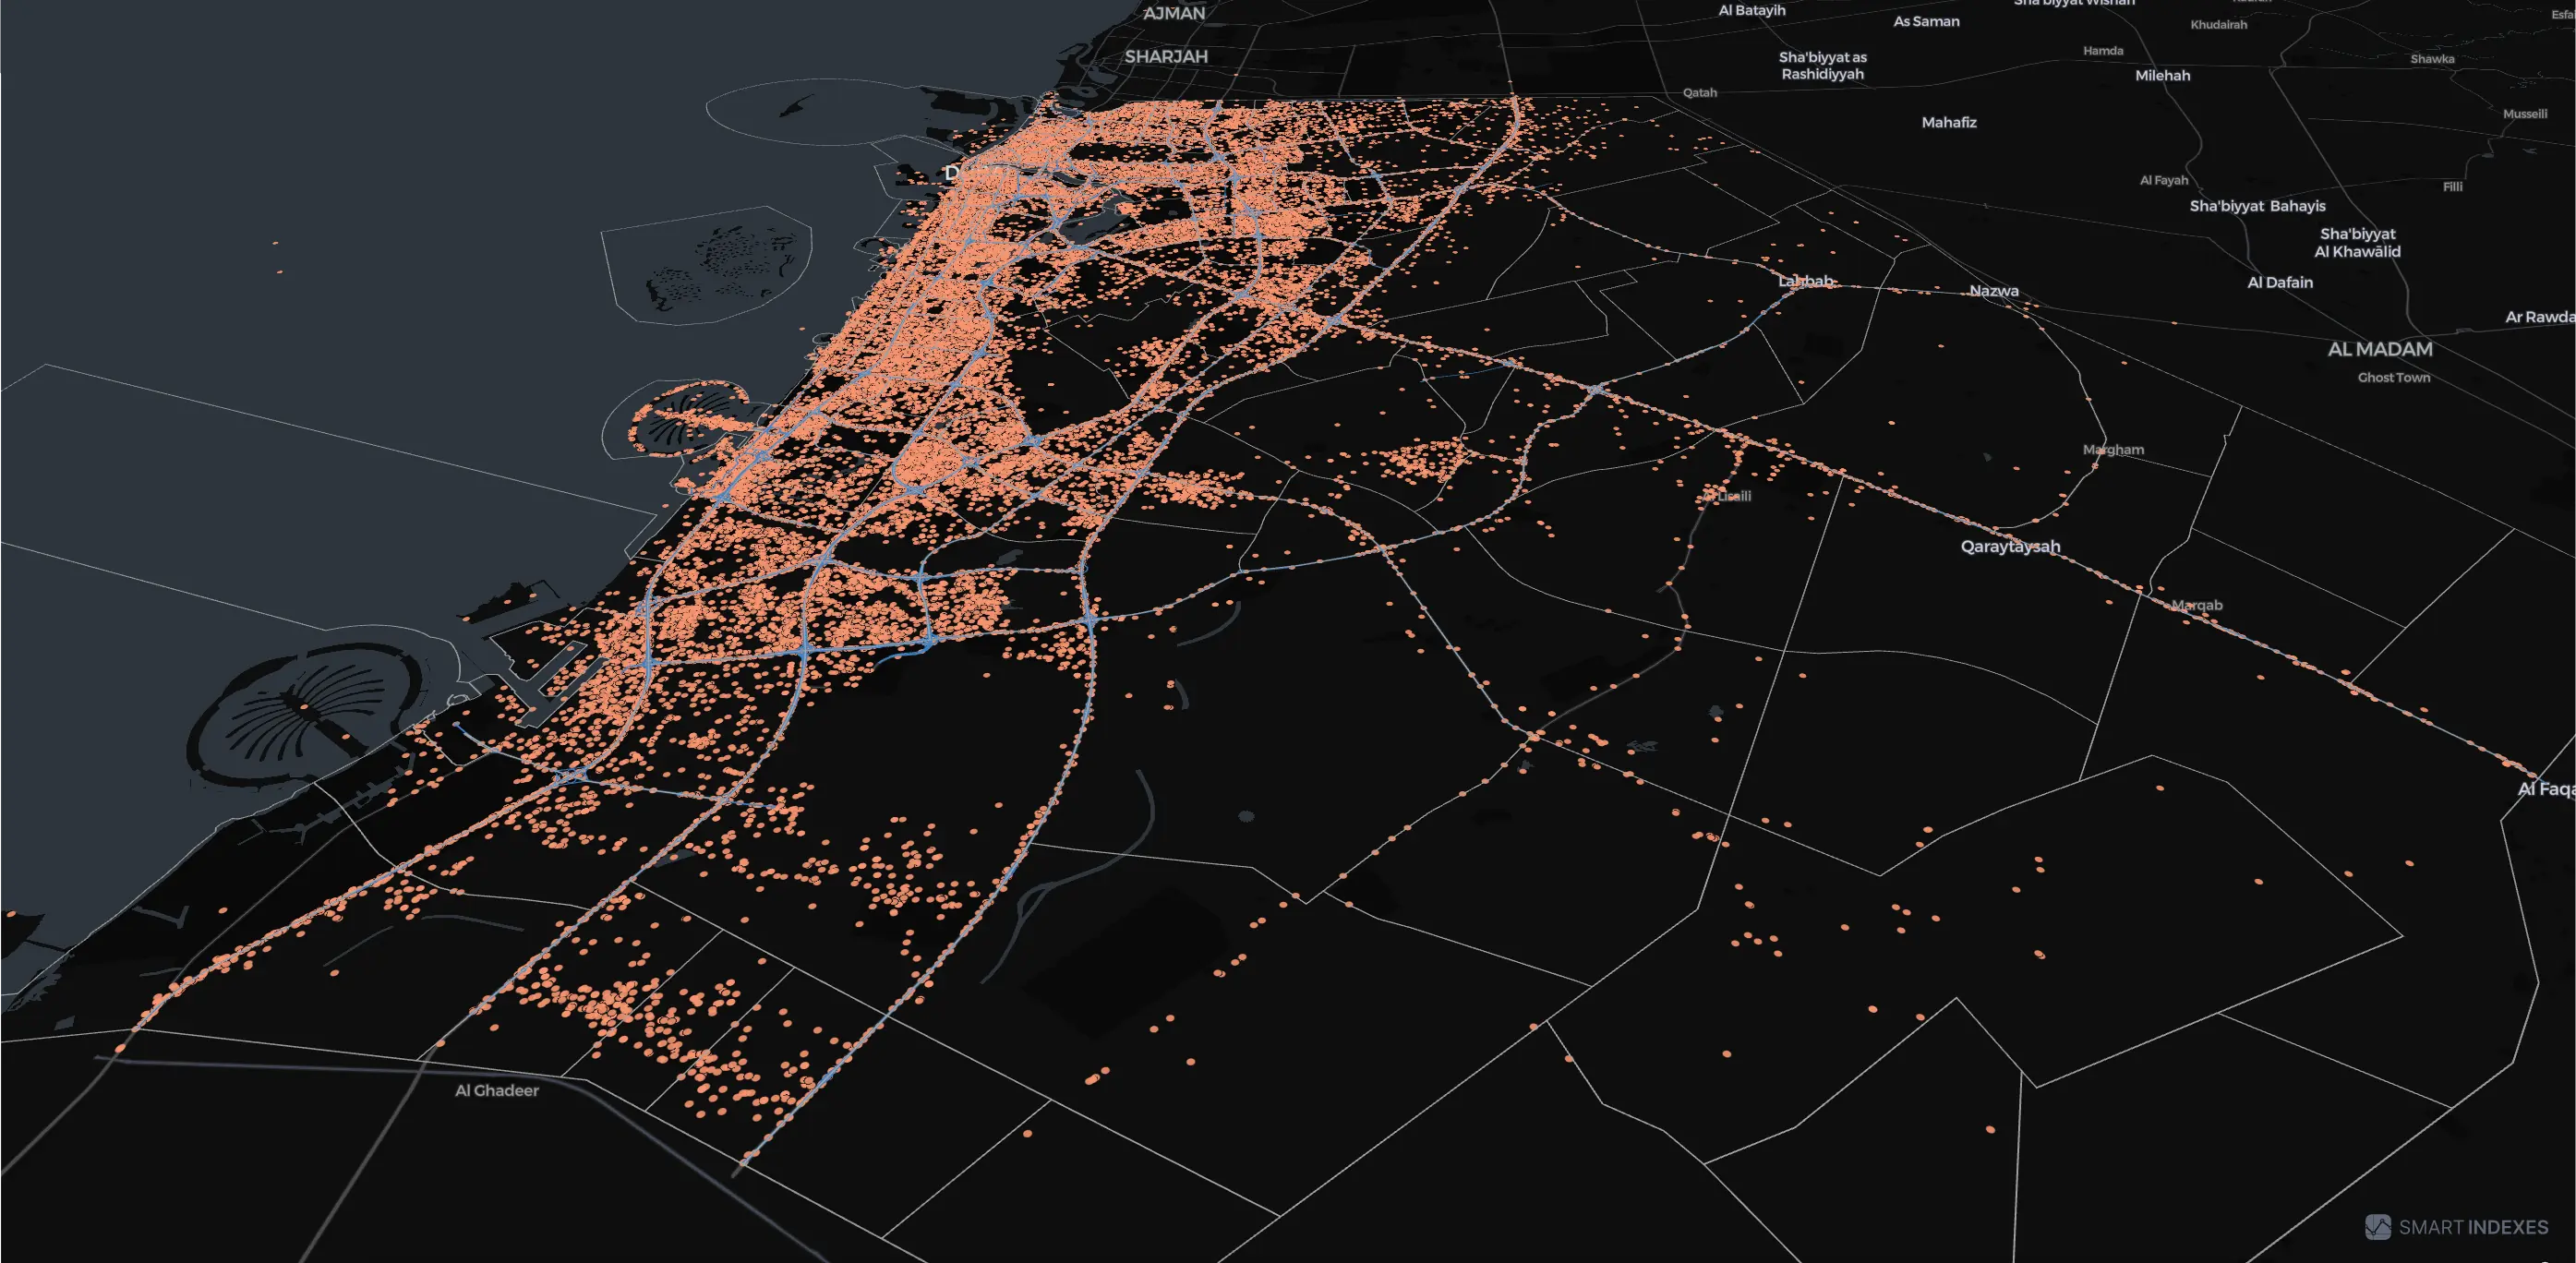The image size is (2576, 1263).
Task: Select the Hamda label
Action: [x=2103, y=50]
